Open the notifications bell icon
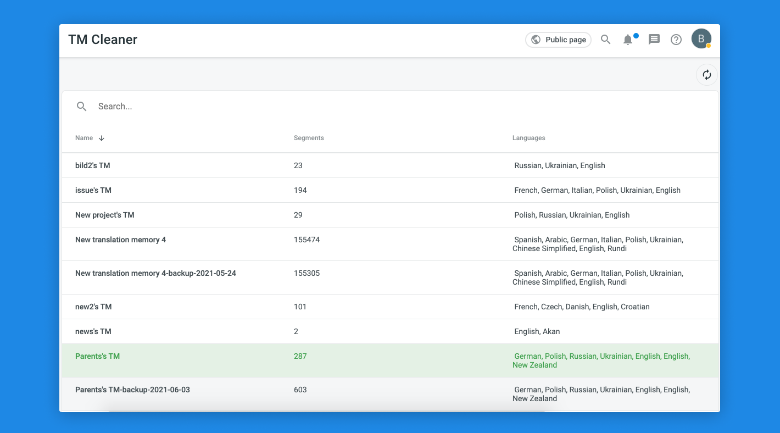 coord(628,40)
